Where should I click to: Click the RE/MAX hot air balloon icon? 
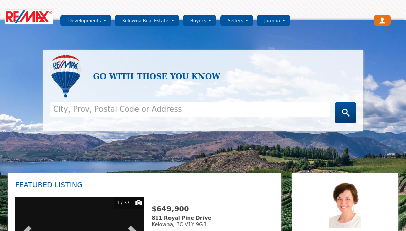pos(66,76)
